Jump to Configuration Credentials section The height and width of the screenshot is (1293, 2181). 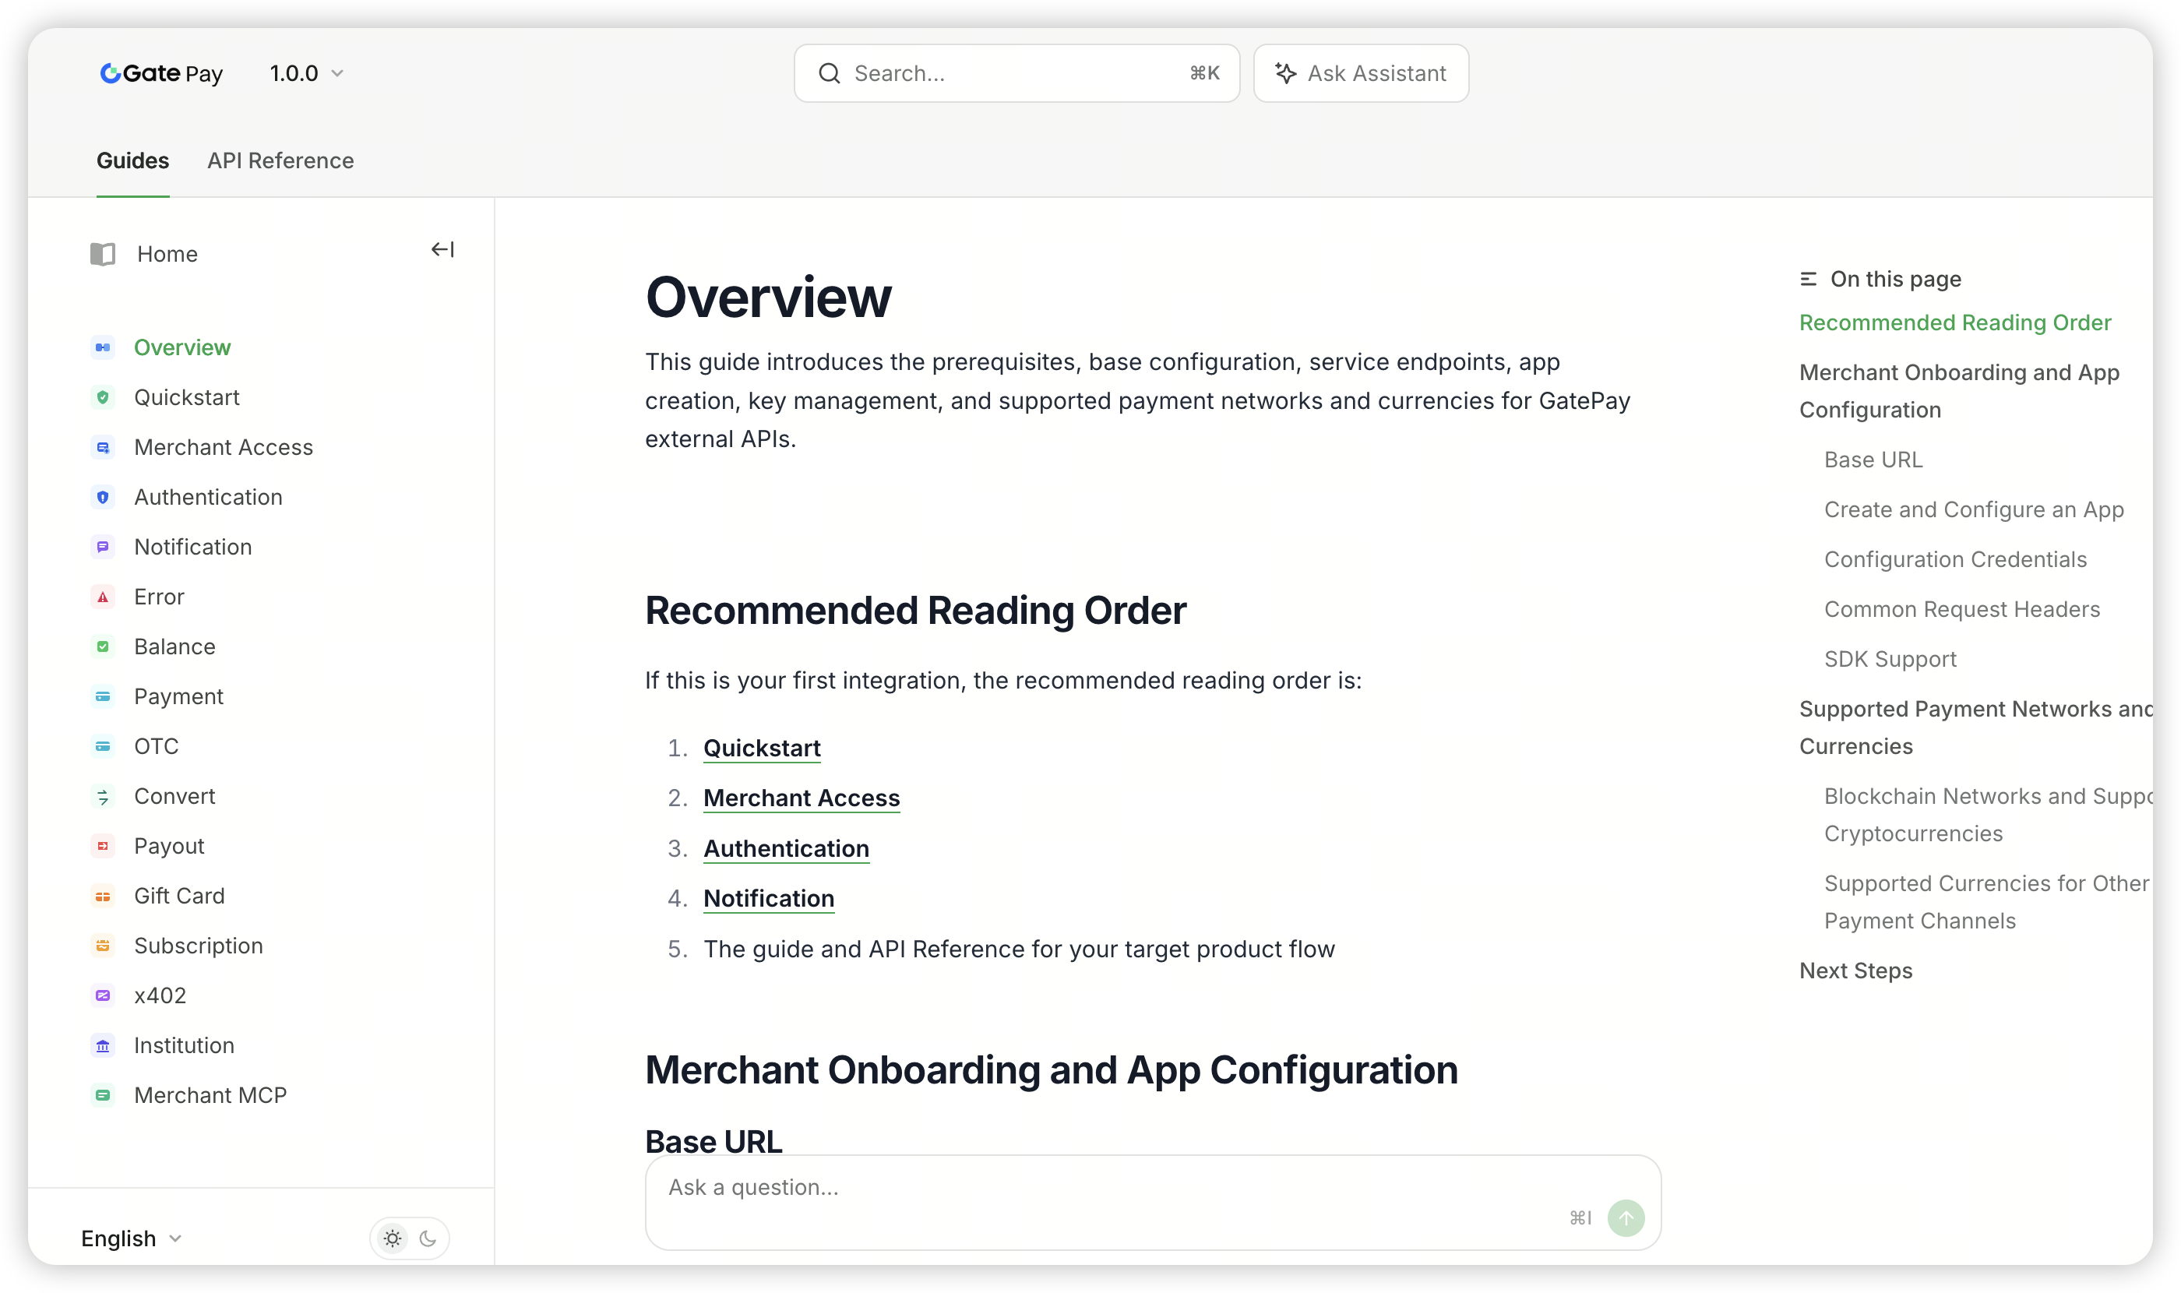pyautogui.click(x=1955, y=559)
